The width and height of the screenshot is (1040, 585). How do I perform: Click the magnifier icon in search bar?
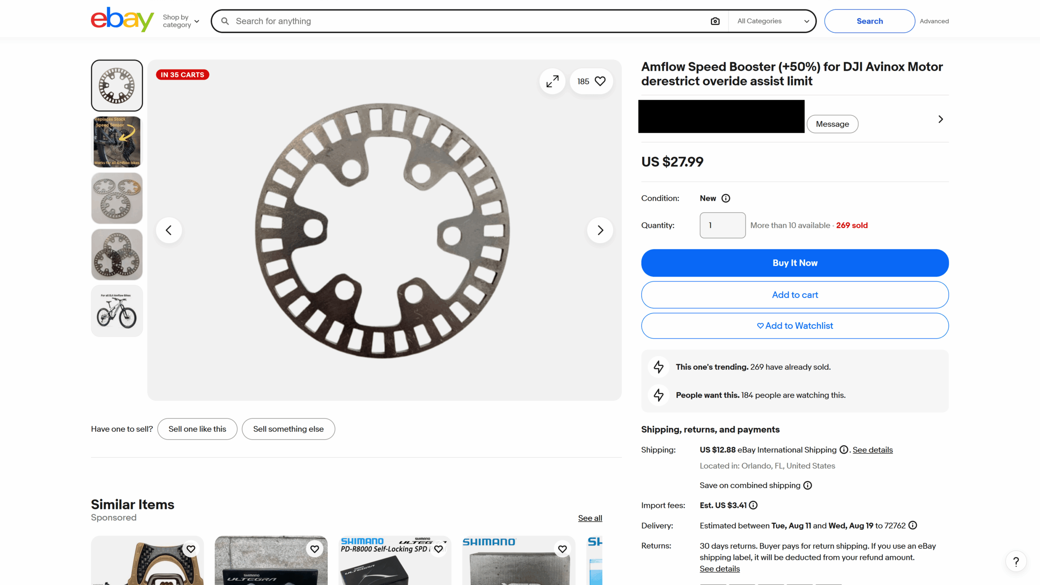click(225, 21)
